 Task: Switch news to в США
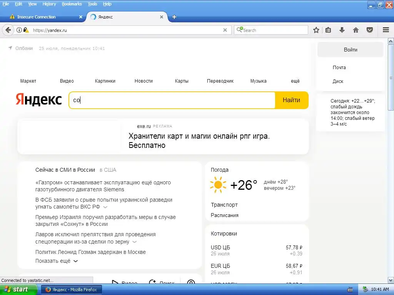tap(108, 170)
